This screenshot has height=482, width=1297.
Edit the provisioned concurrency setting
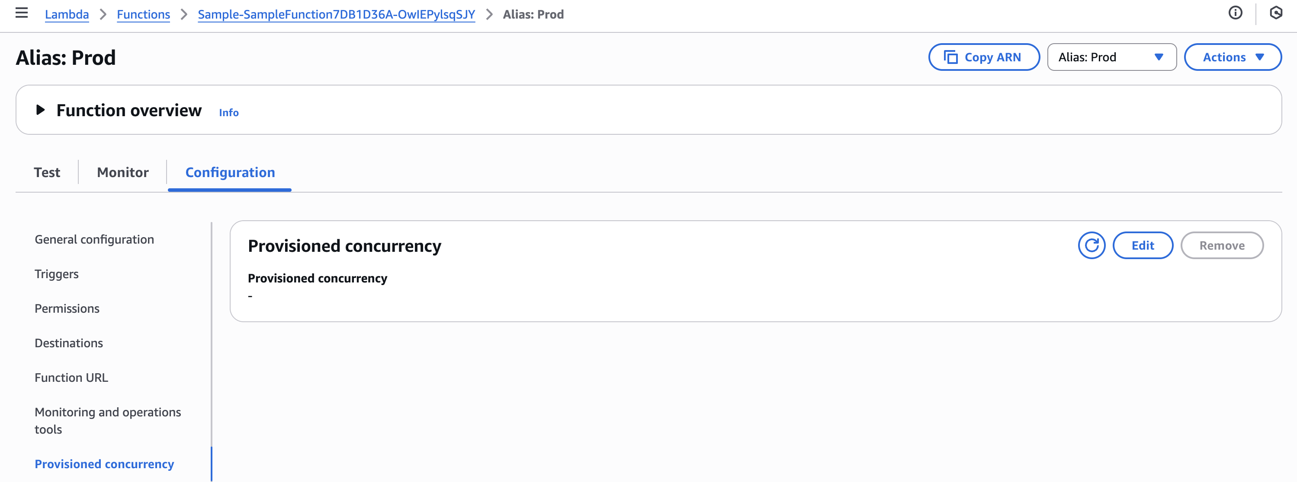pyautogui.click(x=1143, y=245)
